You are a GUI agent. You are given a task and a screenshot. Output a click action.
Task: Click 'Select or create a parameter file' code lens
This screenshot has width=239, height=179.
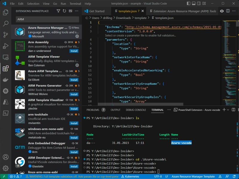(x=140, y=36)
